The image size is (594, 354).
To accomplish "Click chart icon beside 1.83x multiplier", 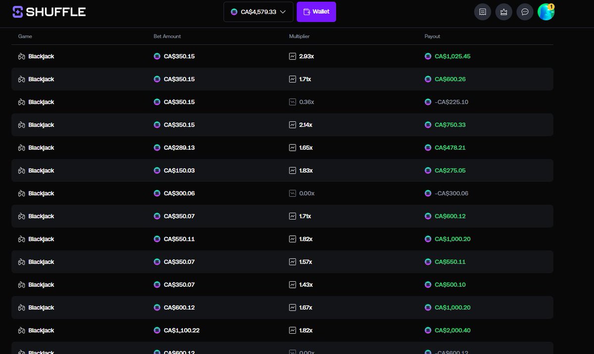I will [293, 171].
